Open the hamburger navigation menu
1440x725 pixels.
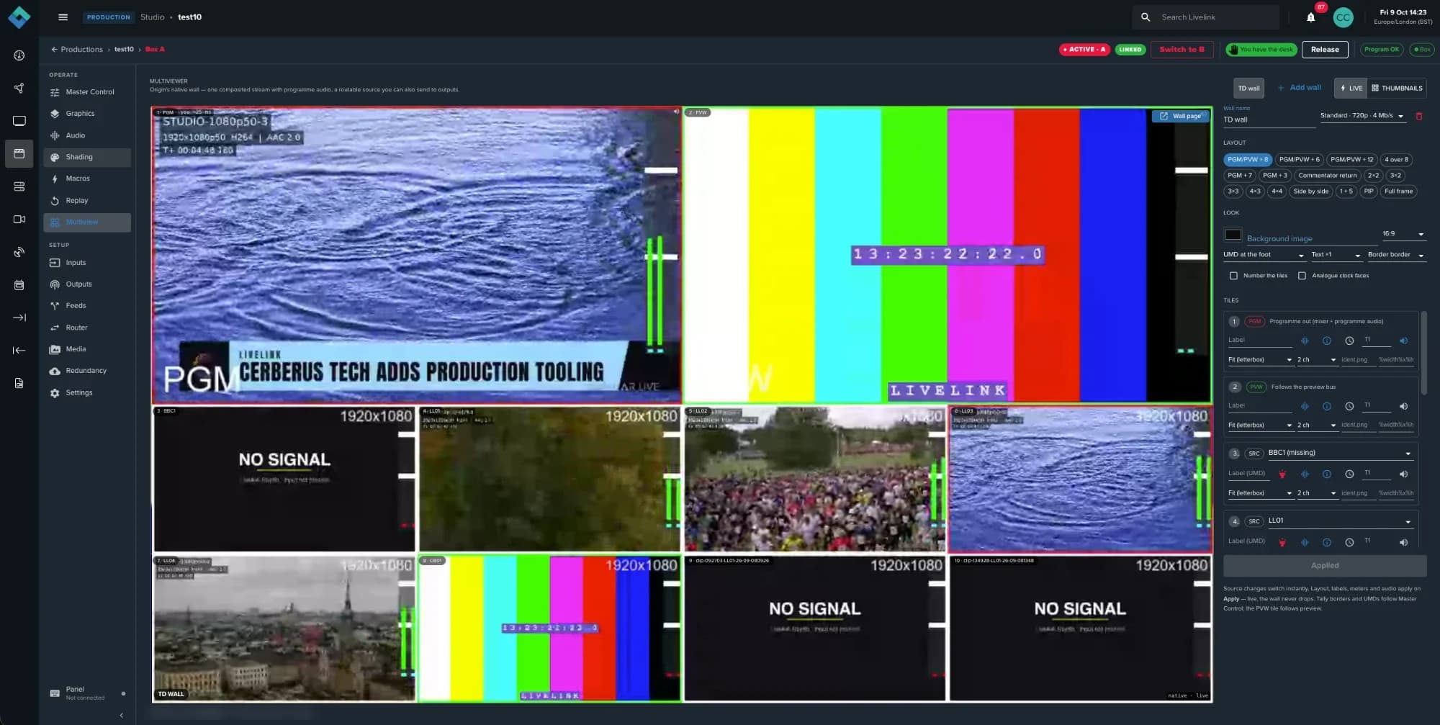click(x=63, y=17)
